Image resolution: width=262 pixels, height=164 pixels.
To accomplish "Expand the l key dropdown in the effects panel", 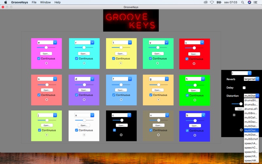I will 250,73.
